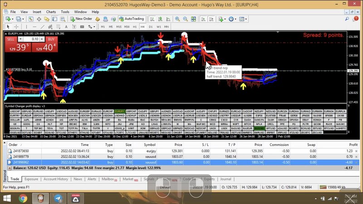Click the TSLA symbol button
The image size is (363, 204).
click(x=85, y=128)
